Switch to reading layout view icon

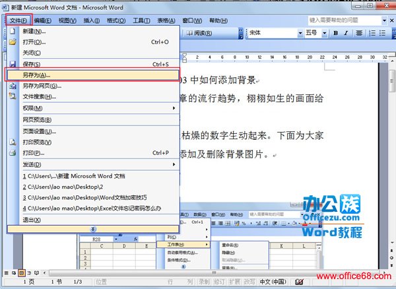point(36,273)
